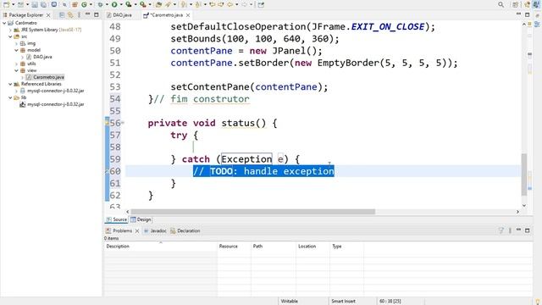542x305 pixels.
Task: Toggle Link with Editor in Package Explorer
Action: (x=70, y=15)
